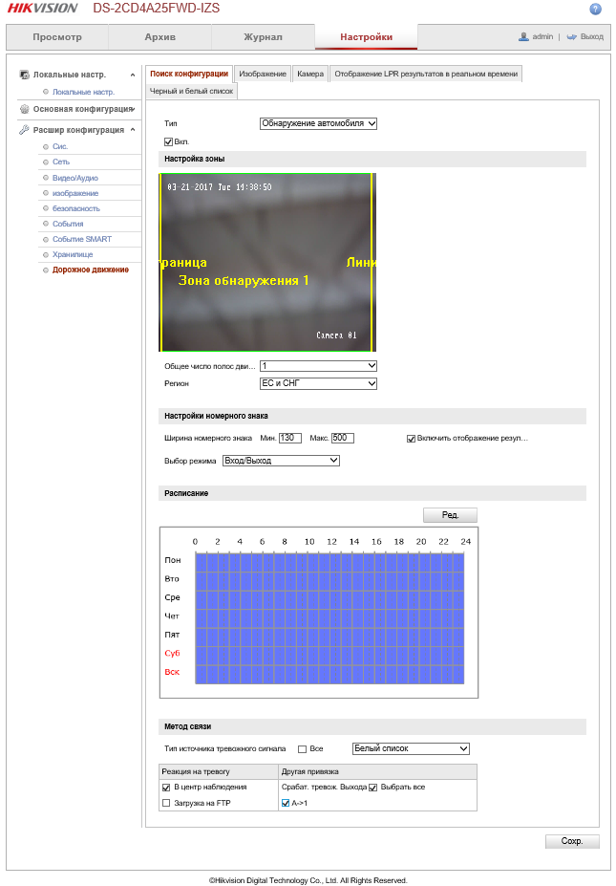This screenshot has width=616, height=886.
Task: Click the Макс. plate width field
Action: tap(343, 438)
